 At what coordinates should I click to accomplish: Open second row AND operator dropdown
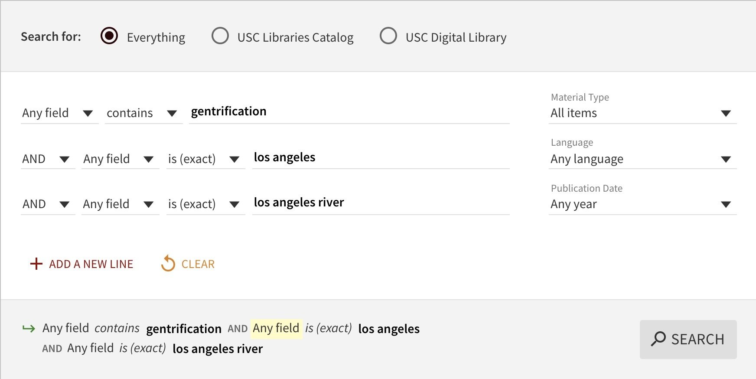click(x=47, y=159)
